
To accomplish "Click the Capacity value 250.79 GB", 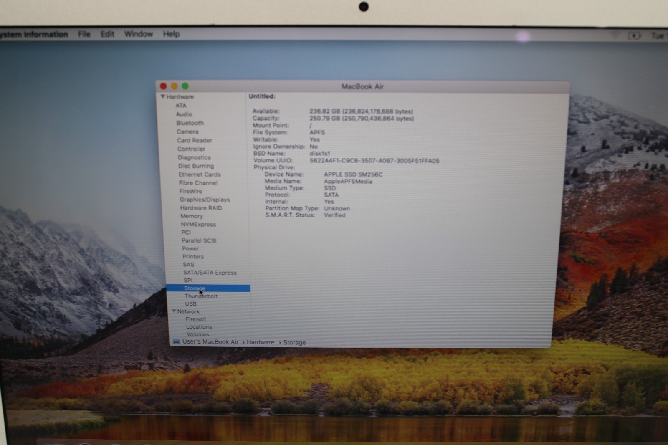I will pyautogui.click(x=362, y=119).
